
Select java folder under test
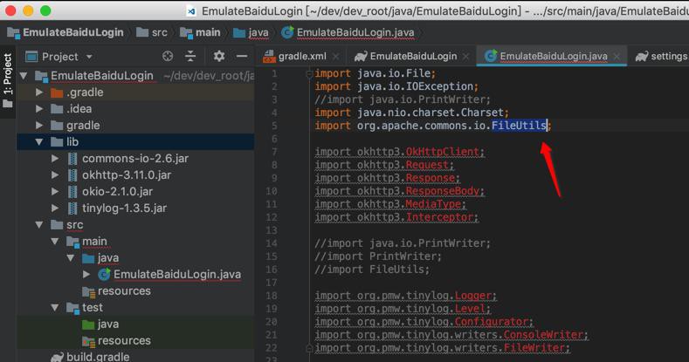coord(135,324)
